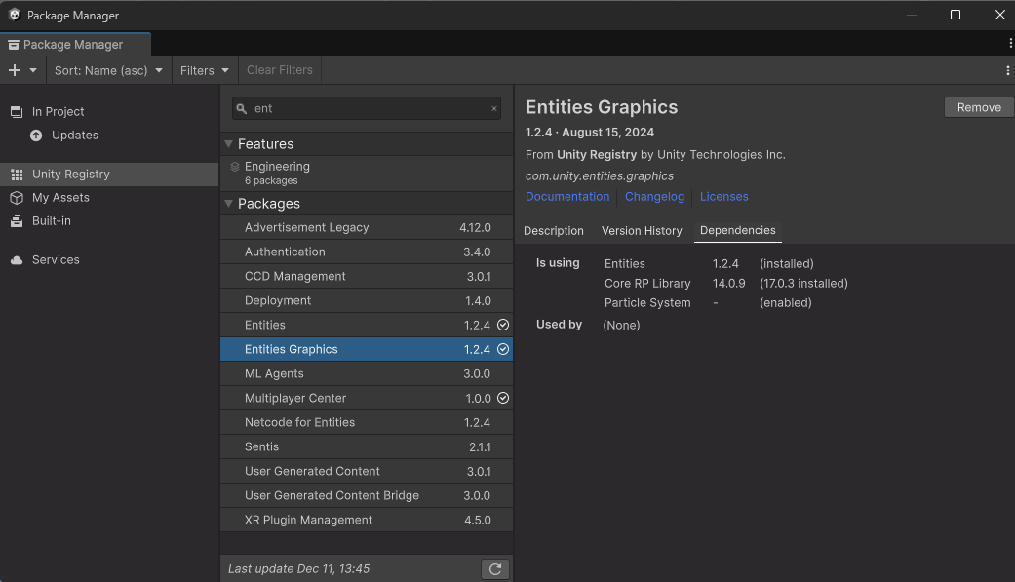Viewport: 1015px width, 582px height.
Task: Click the add package plus icon
Action: click(15, 70)
